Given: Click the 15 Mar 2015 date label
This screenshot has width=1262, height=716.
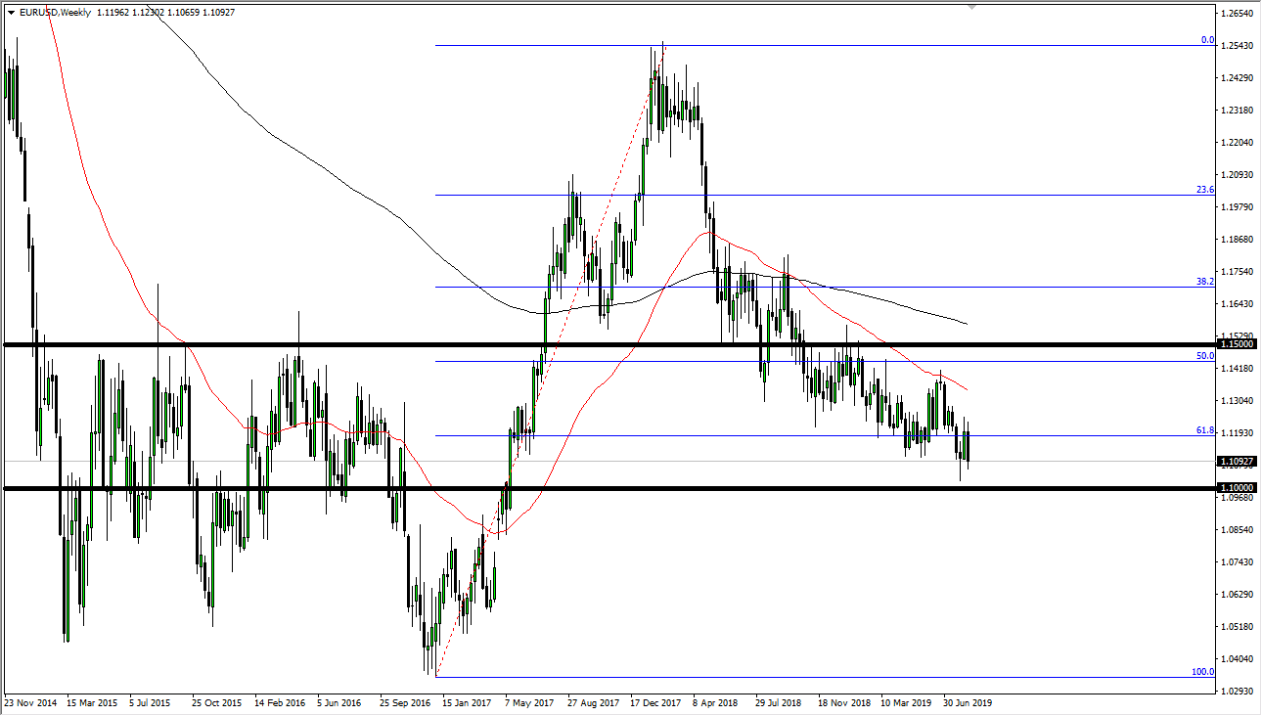Looking at the screenshot, I should (x=93, y=702).
